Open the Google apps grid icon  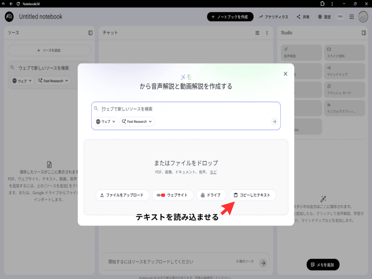tap(352, 17)
